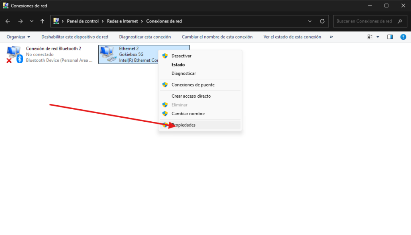This screenshot has width=411, height=235.
Task: Expand the view options dropdown arrow
Action: click(x=378, y=37)
